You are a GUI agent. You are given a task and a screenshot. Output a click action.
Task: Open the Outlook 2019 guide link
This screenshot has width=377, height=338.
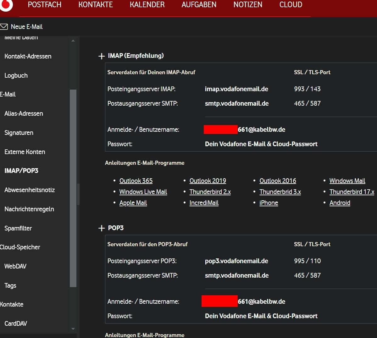pyautogui.click(x=208, y=181)
